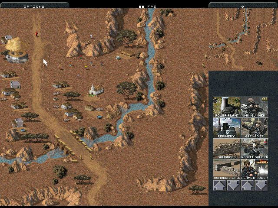This screenshot has width=278, height=208.
Task: Train a Rocket Soldier unit
Action: 255,149
